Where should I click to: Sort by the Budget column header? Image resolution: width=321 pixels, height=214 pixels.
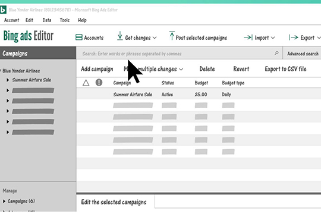202,83
